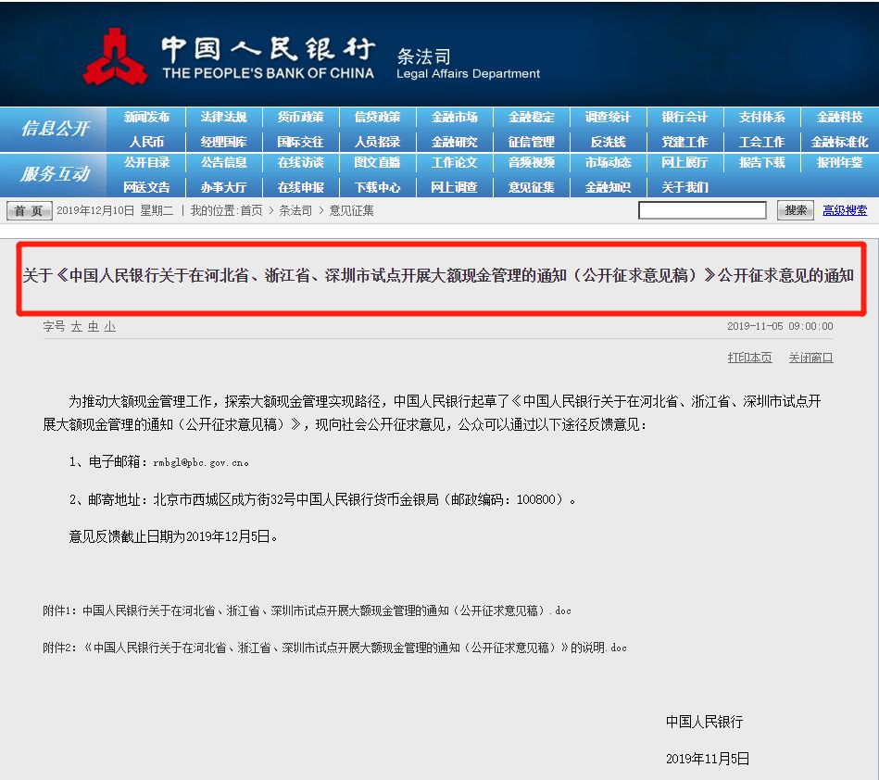Open the 反洗钱 section

609,139
